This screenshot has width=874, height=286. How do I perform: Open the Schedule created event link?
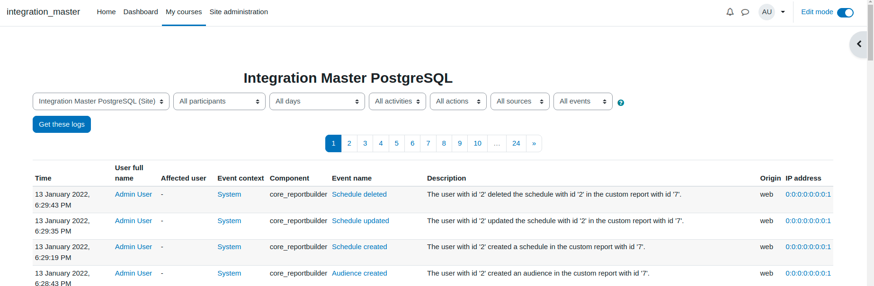(359, 247)
